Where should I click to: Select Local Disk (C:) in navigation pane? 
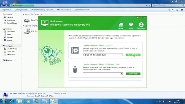pyautogui.click(x=12, y=49)
